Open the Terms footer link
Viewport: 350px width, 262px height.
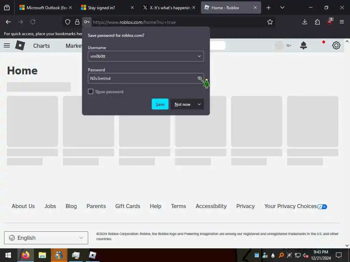(x=178, y=206)
